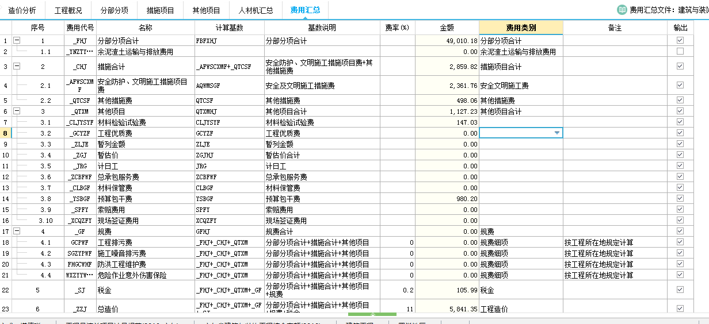Click the 总承包服务费 name cell
Image resolution: width=709 pixels, height=324 pixels.
coord(146,177)
